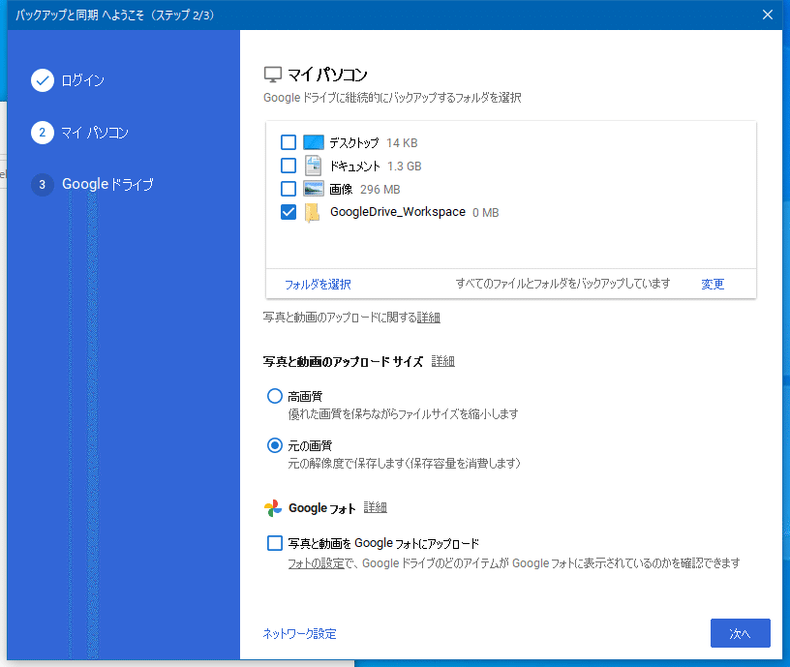Viewport: 790px width, 667px height.
Task: Click the desktop icon next to デスクトップ
Action: click(311, 141)
